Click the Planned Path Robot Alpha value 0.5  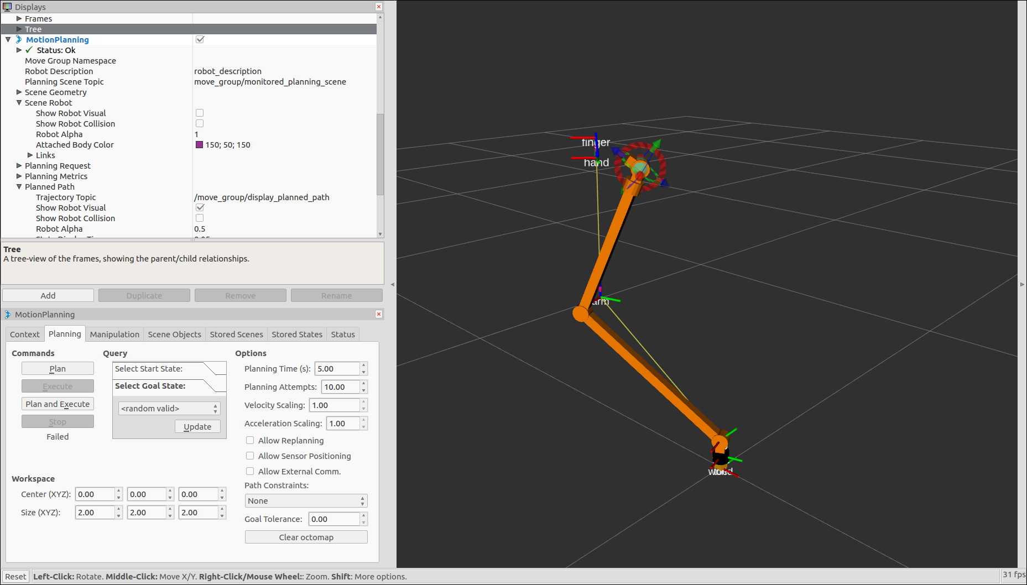pyautogui.click(x=200, y=228)
